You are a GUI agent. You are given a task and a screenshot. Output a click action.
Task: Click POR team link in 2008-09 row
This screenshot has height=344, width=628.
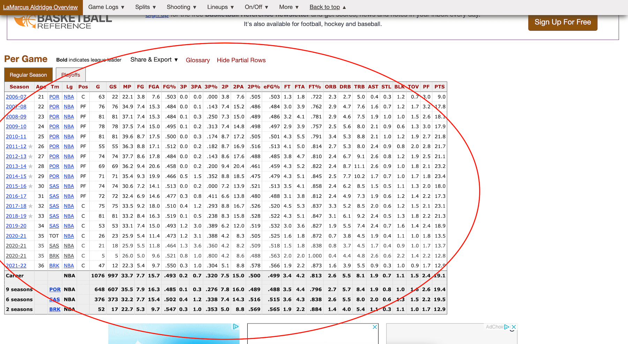point(54,117)
